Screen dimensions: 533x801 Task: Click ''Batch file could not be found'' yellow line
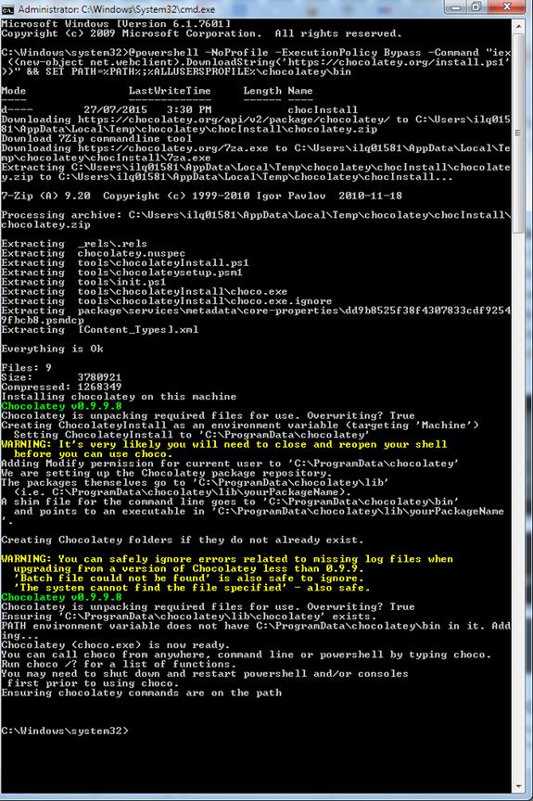[189, 578]
